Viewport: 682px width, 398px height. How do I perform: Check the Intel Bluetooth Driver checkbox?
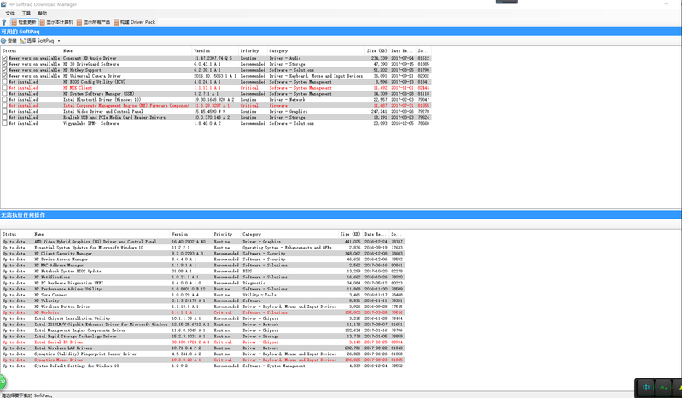4,100
